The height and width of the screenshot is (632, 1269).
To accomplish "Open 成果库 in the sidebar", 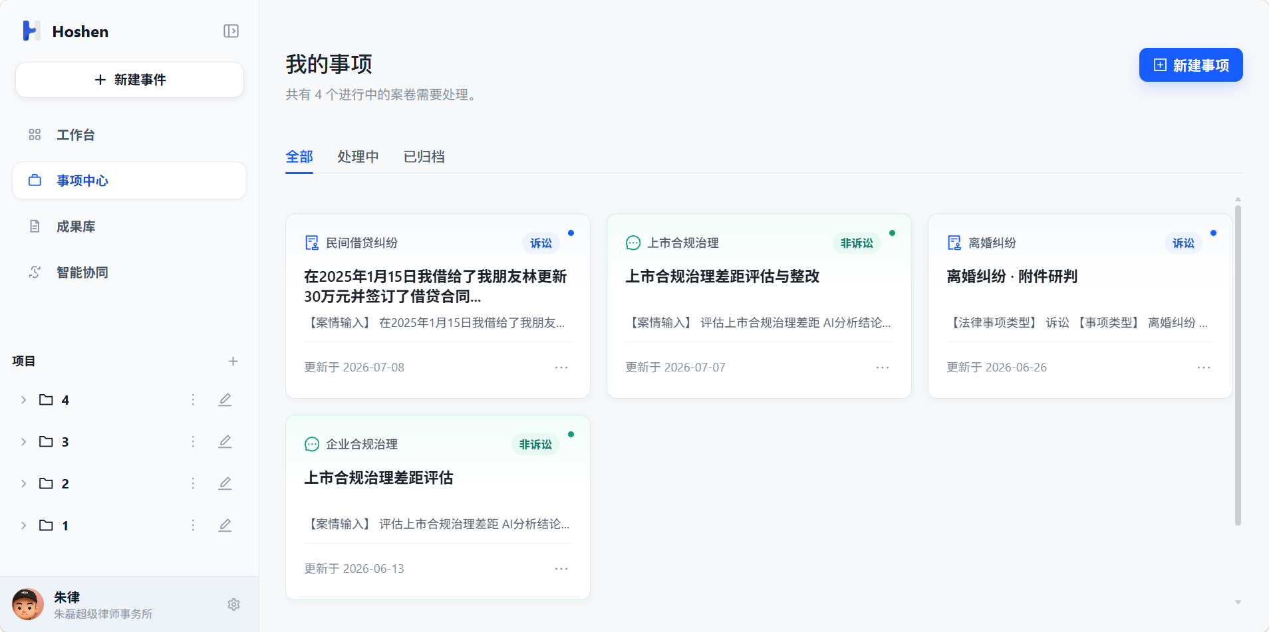I will coord(130,227).
